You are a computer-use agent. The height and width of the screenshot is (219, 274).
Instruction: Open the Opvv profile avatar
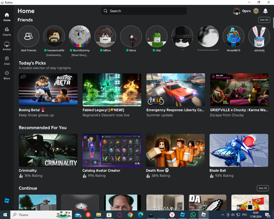pos(237,11)
